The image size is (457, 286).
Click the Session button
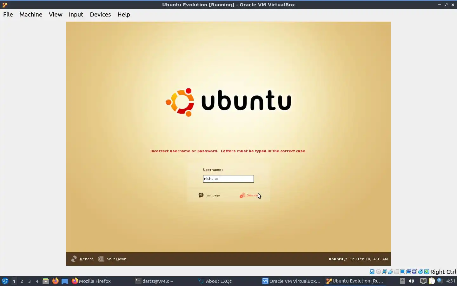[249, 195]
